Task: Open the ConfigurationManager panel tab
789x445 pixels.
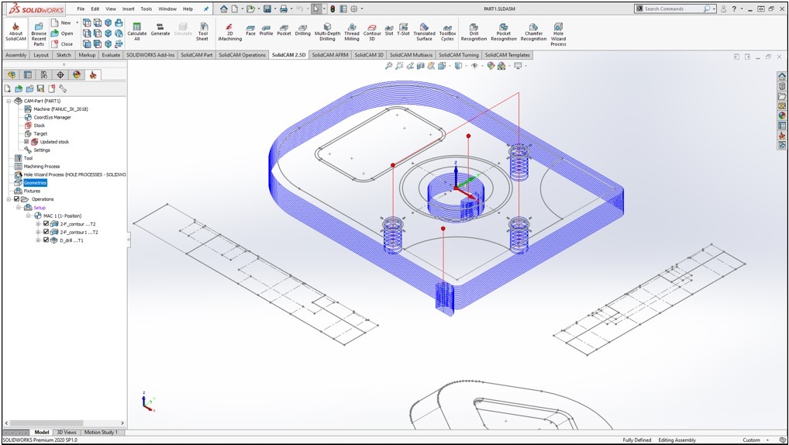Action: pos(43,74)
